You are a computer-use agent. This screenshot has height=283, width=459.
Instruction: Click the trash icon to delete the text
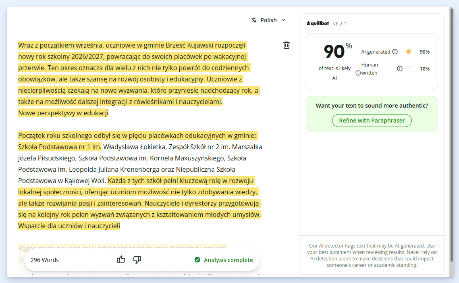pos(286,45)
